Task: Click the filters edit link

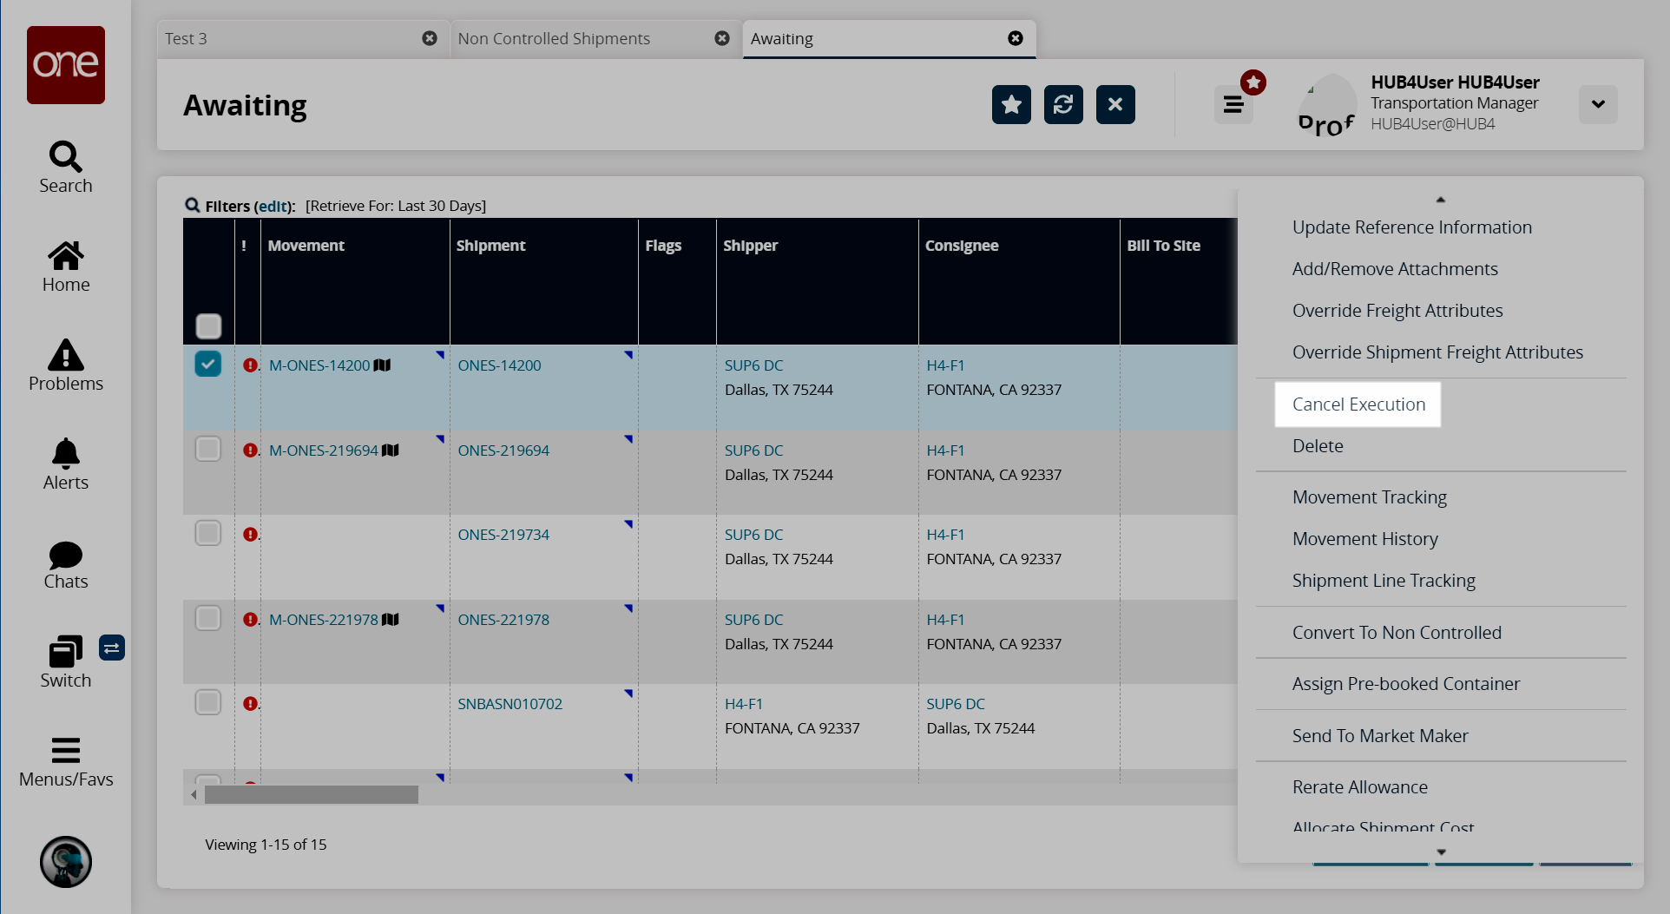Action: 273,206
